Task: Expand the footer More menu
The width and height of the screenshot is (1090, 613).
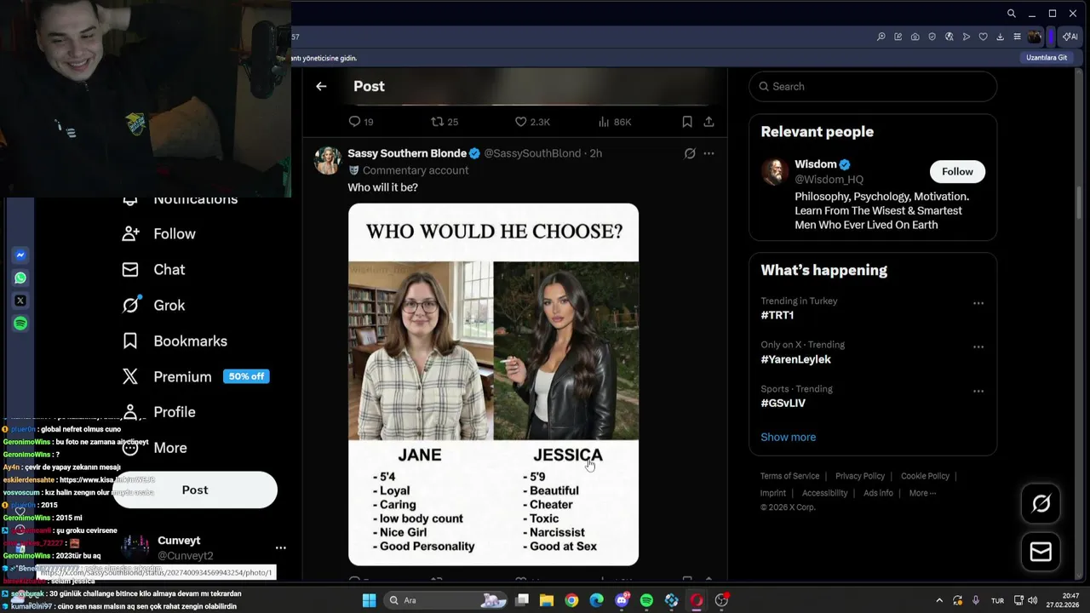Action: click(x=922, y=493)
